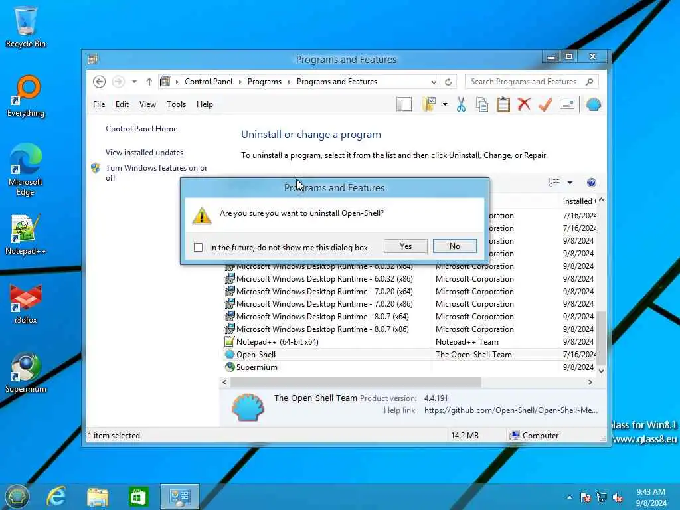The image size is (680, 510).
Task: Click the scroll left arrow
Action: click(x=224, y=382)
